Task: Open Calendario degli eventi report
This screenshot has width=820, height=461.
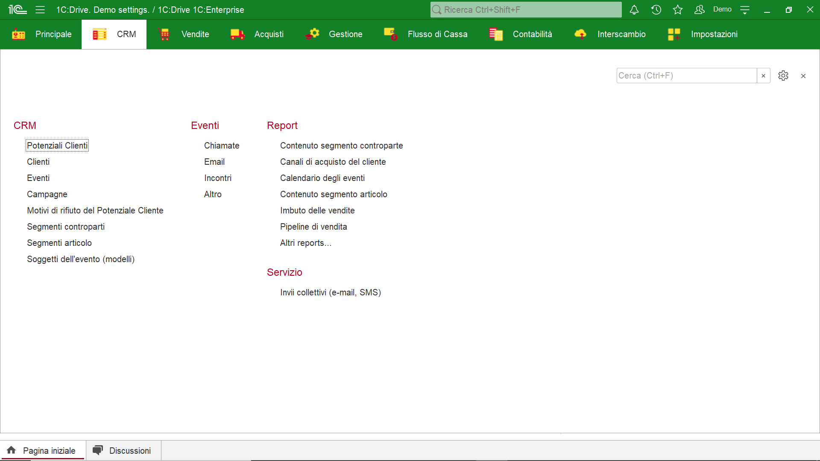Action: [322, 178]
